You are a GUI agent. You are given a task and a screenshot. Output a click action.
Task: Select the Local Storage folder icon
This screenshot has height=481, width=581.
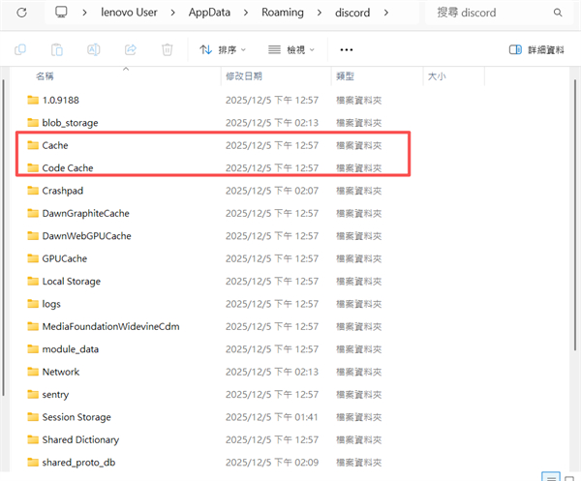33,281
